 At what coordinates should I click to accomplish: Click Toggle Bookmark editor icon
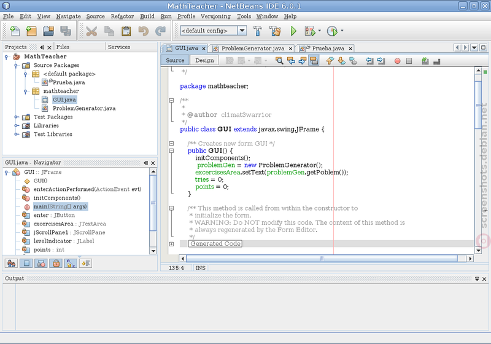pos(353,60)
